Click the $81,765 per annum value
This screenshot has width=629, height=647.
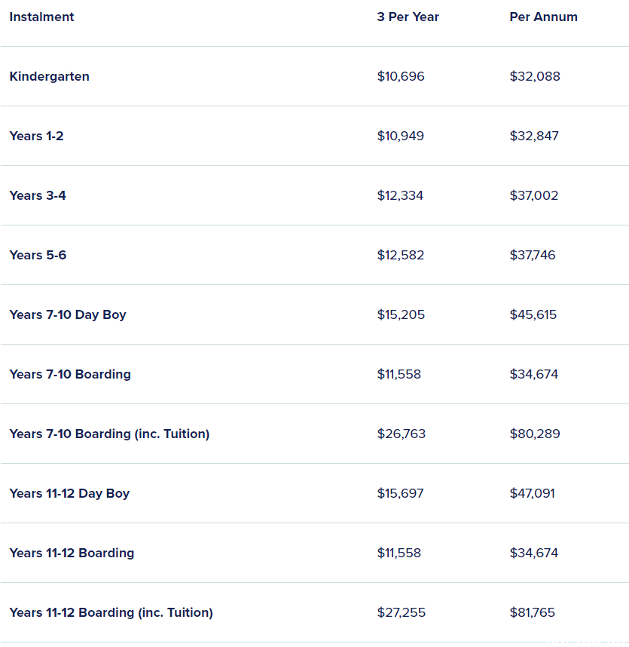(533, 612)
